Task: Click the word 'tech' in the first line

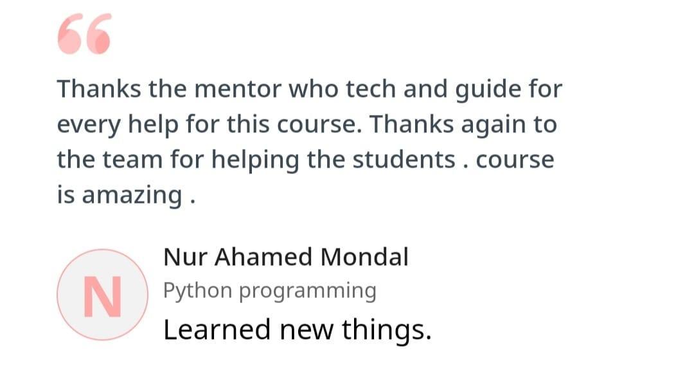Action: (371, 89)
